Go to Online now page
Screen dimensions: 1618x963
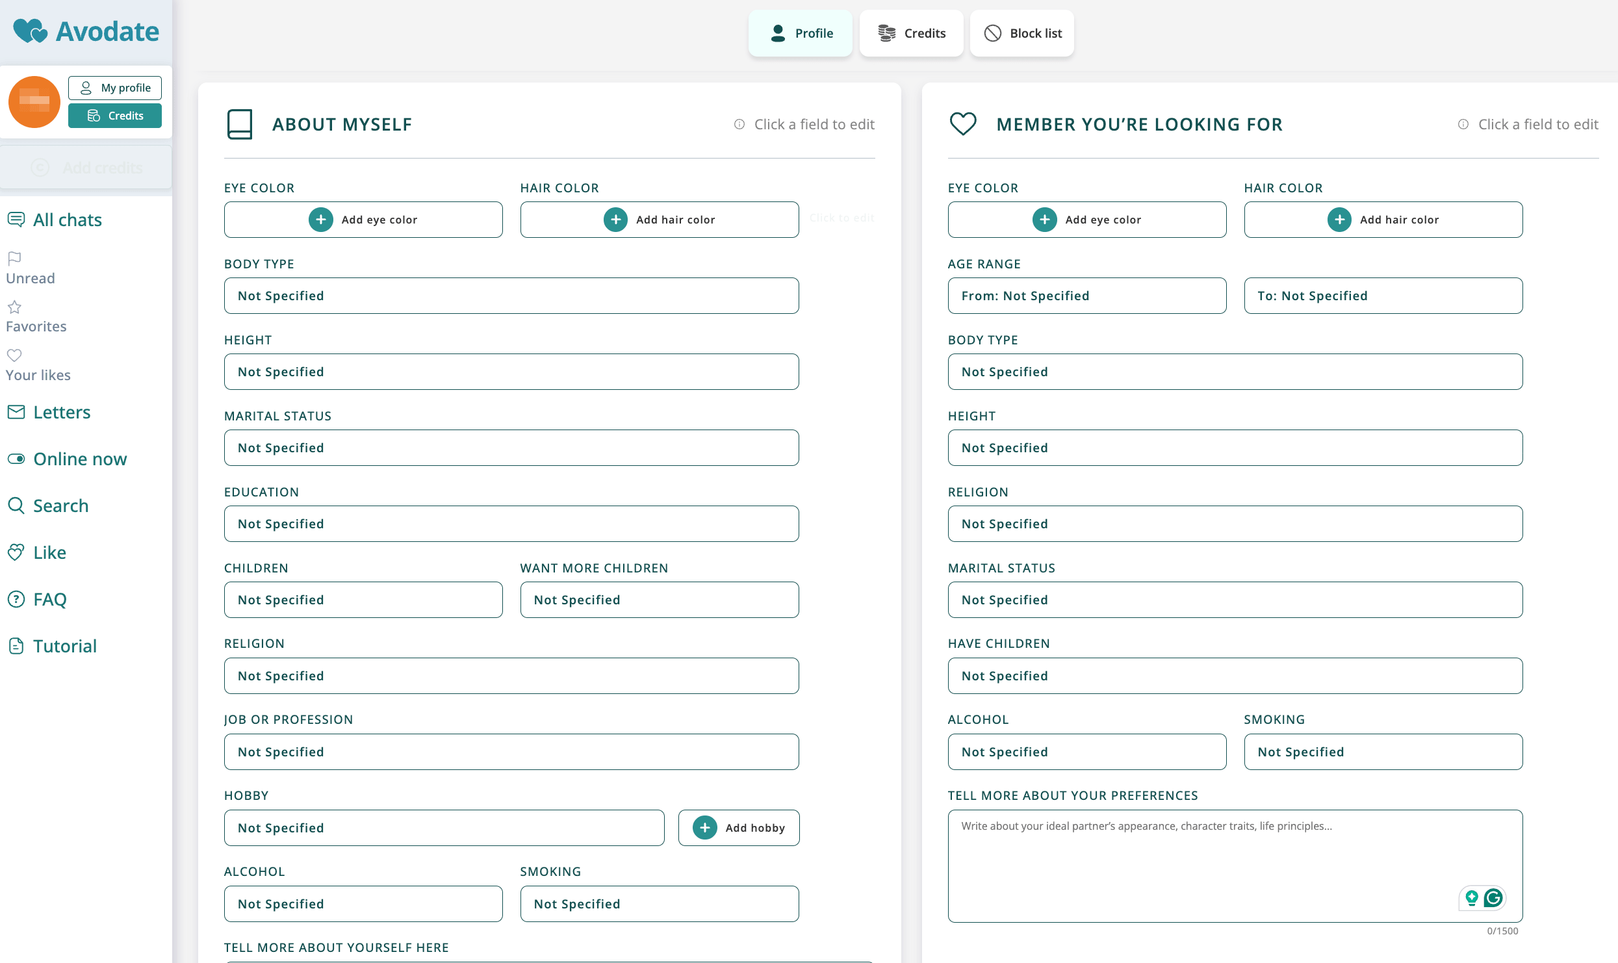pos(80,459)
